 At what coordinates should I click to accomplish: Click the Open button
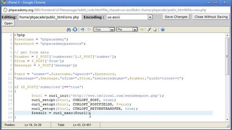8,23
